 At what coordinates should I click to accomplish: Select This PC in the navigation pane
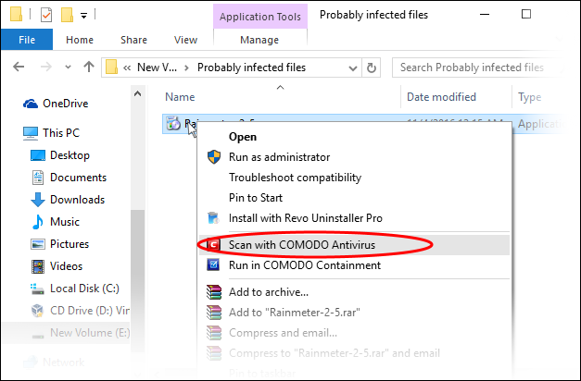coord(51,133)
